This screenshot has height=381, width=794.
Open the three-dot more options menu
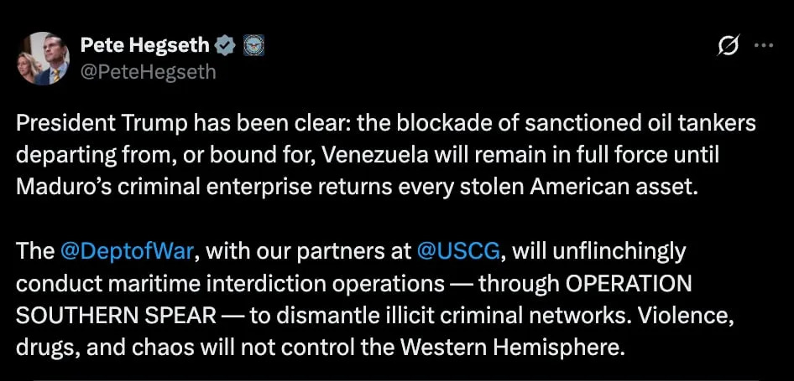pyautogui.click(x=763, y=47)
